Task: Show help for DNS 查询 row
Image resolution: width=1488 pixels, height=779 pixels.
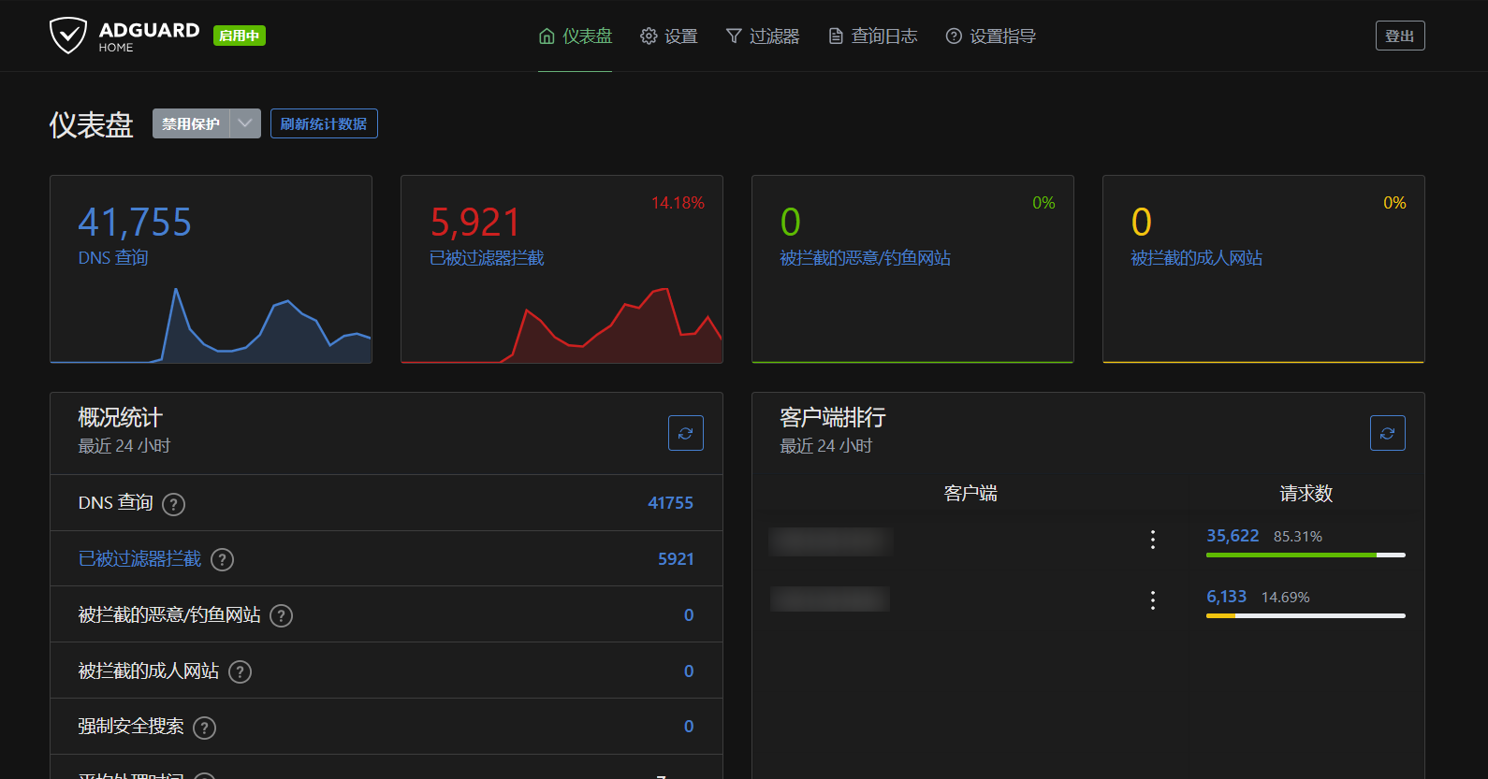Action: click(173, 505)
